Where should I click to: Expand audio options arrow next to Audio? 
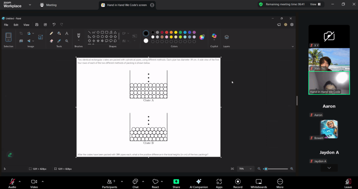[x=20, y=181]
